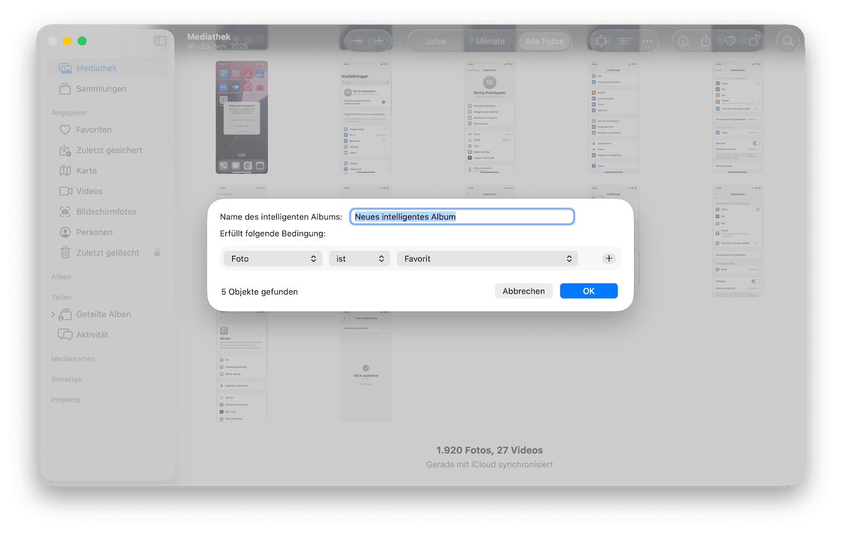Click the plus button to add condition
This screenshot has height=533, width=841.
609,258
